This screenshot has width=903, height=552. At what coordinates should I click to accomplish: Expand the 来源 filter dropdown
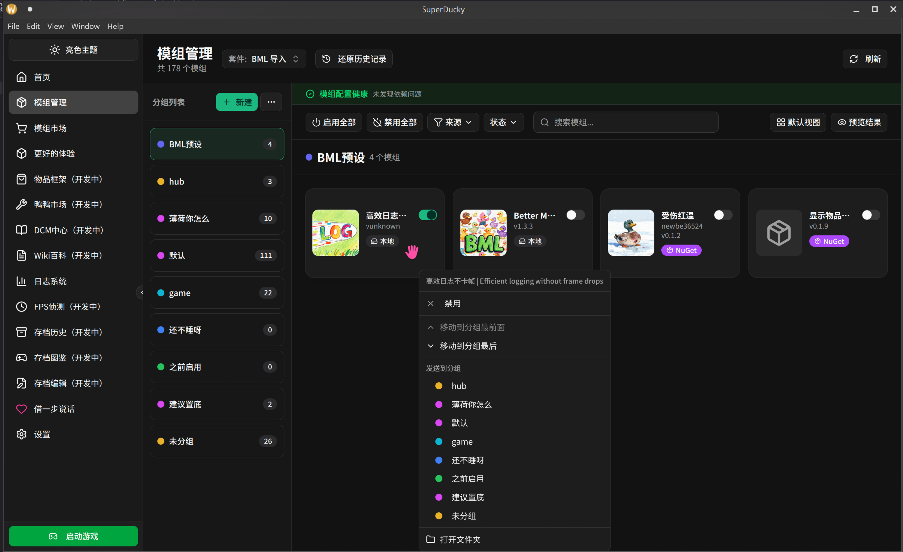(x=453, y=122)
